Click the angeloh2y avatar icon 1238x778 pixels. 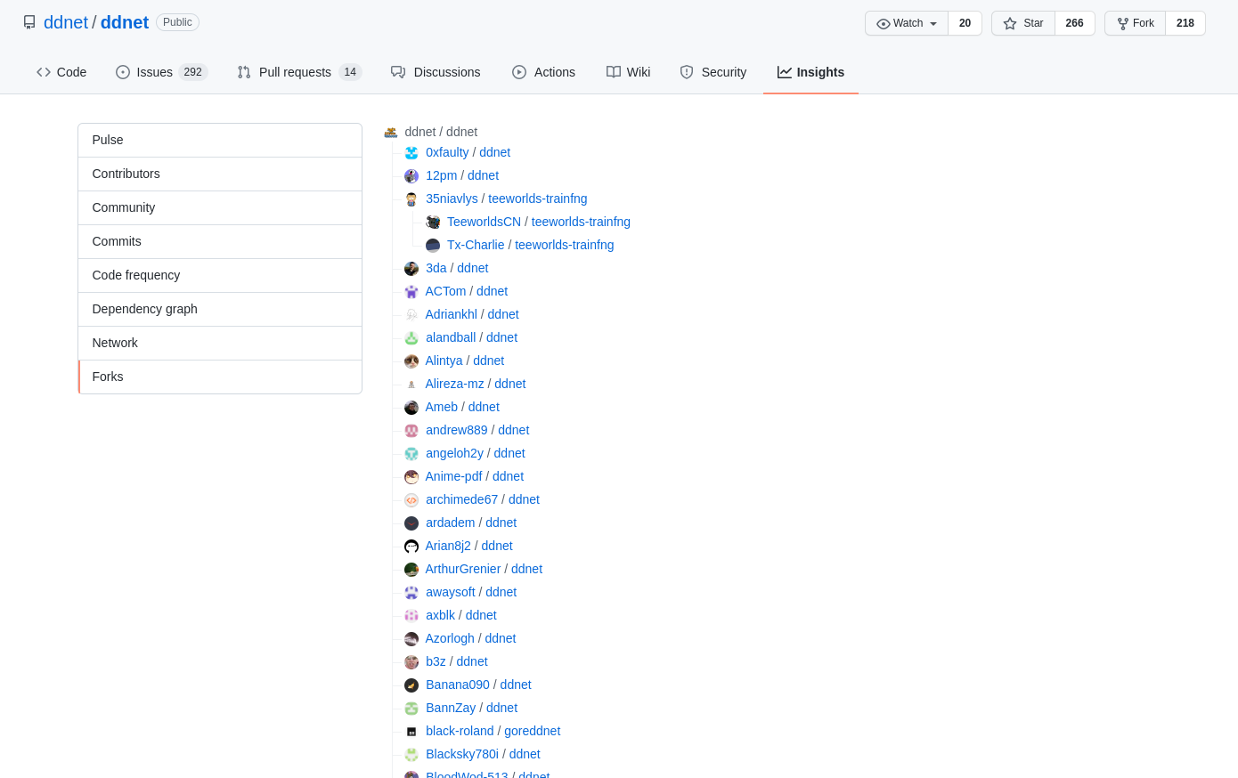coord(411,454)
